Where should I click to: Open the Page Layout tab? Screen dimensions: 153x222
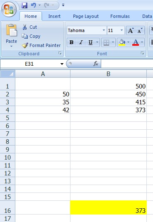click(x=86, y=16)
